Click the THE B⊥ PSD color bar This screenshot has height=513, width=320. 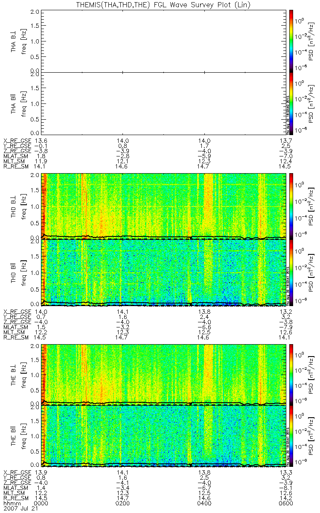coord(291,374)
